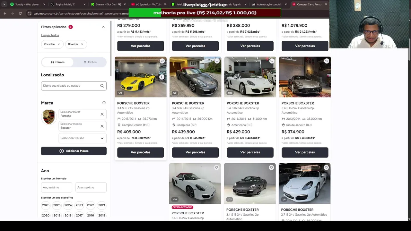Show next photo of yellow Boxster
This screenshot has width=411, height=231.
[162, 77]
